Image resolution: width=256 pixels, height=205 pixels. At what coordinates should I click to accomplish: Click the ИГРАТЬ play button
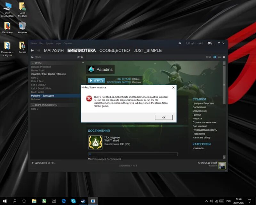pyautogui.click(x=97, y=80)
